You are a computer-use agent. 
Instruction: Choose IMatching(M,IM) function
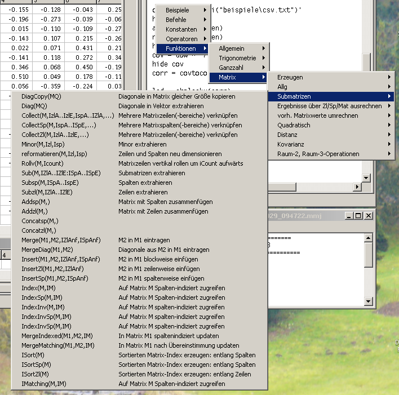tap(139, 384)
